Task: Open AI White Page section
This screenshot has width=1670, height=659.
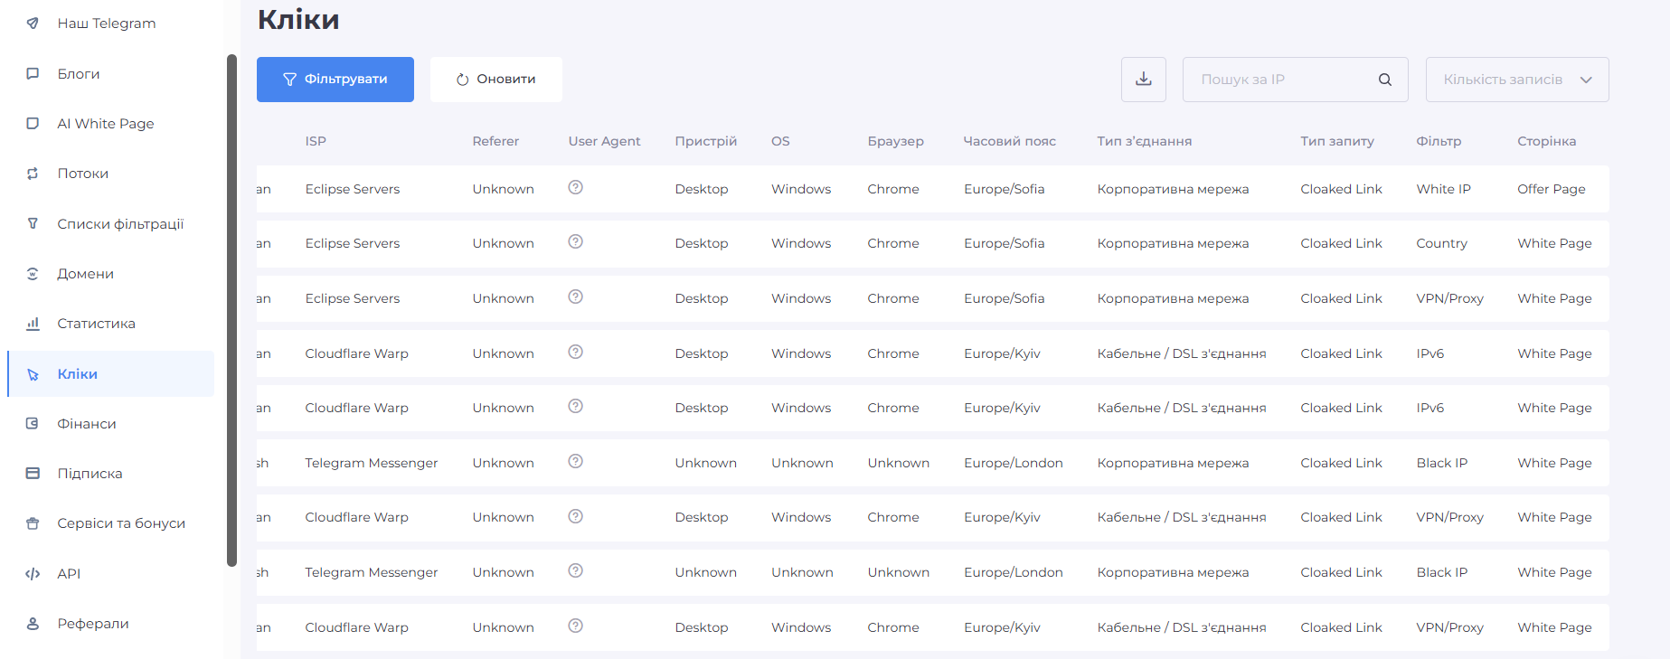Action: click(105, 124)
